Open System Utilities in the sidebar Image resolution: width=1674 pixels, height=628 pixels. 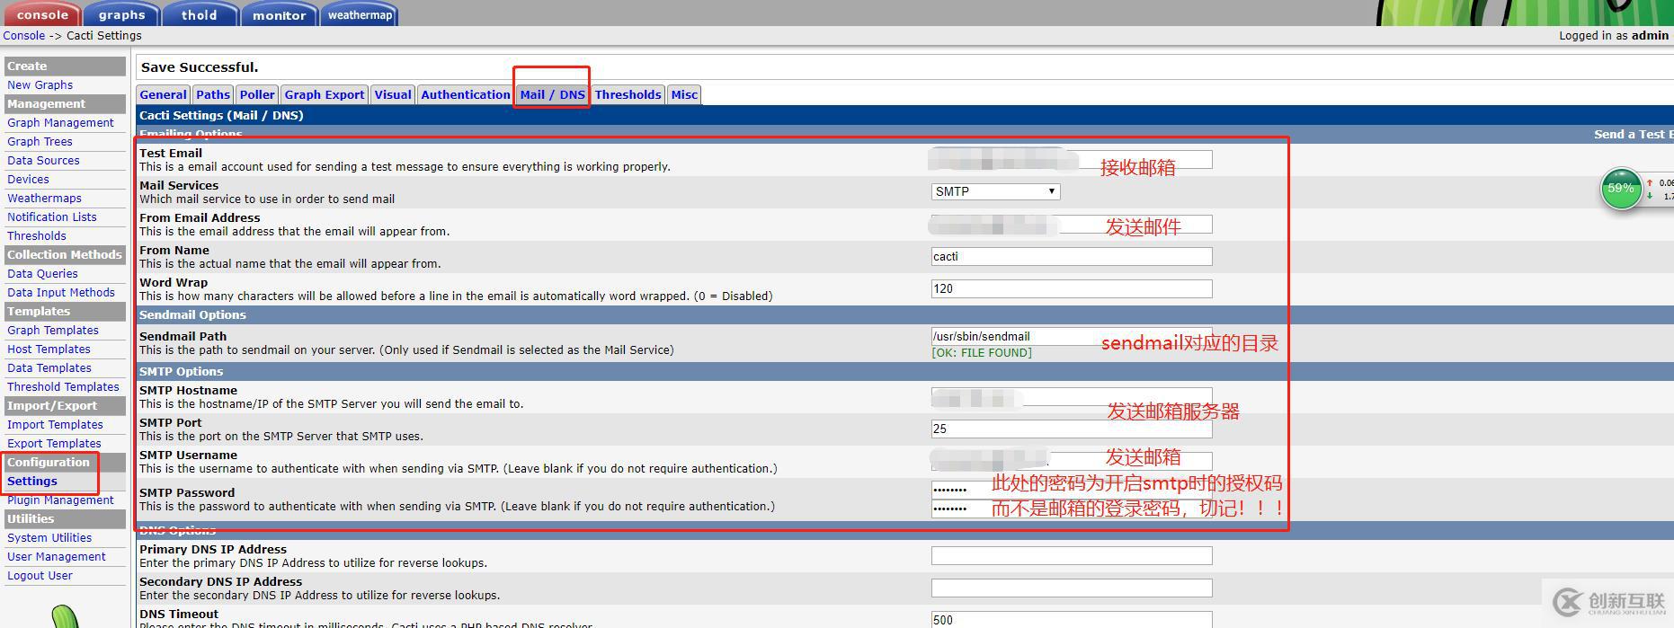49,538
